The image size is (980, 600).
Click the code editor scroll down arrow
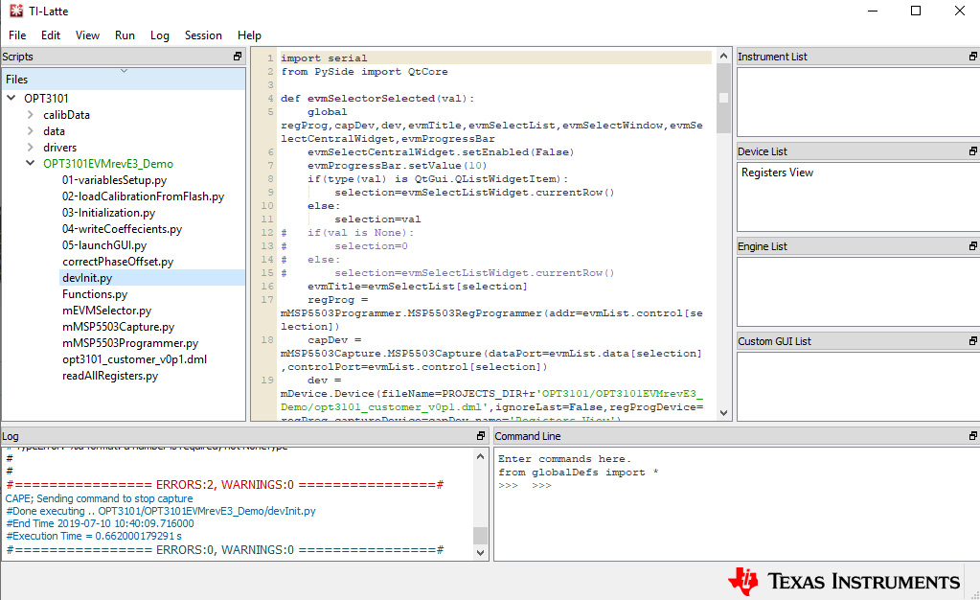pos(724,413)
